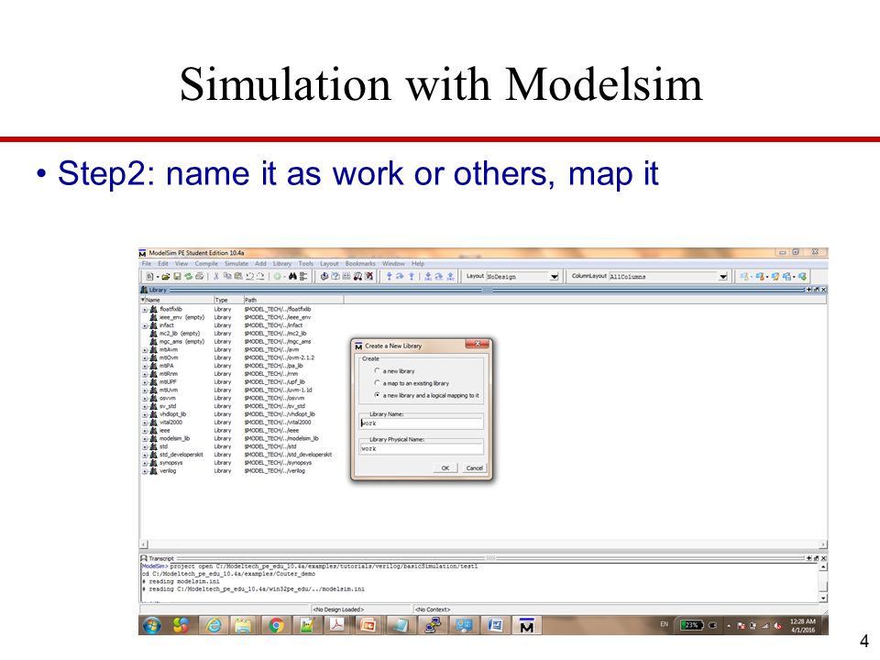Sort by the Path column header
The image size is (880, 660).
tap(293, 300)
